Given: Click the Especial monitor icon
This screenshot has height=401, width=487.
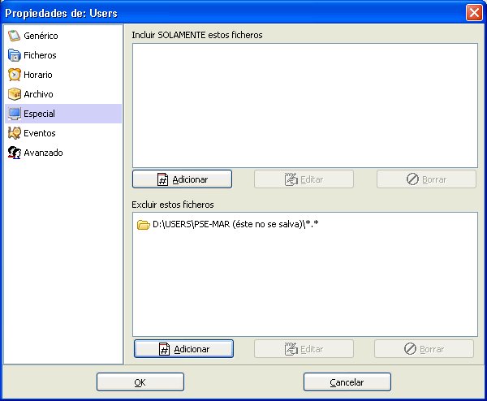Looking at the screenshot, I should coord(15,114).
